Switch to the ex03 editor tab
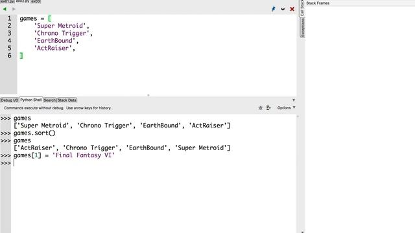Screen dimensions: 415x233 (36, 1)
